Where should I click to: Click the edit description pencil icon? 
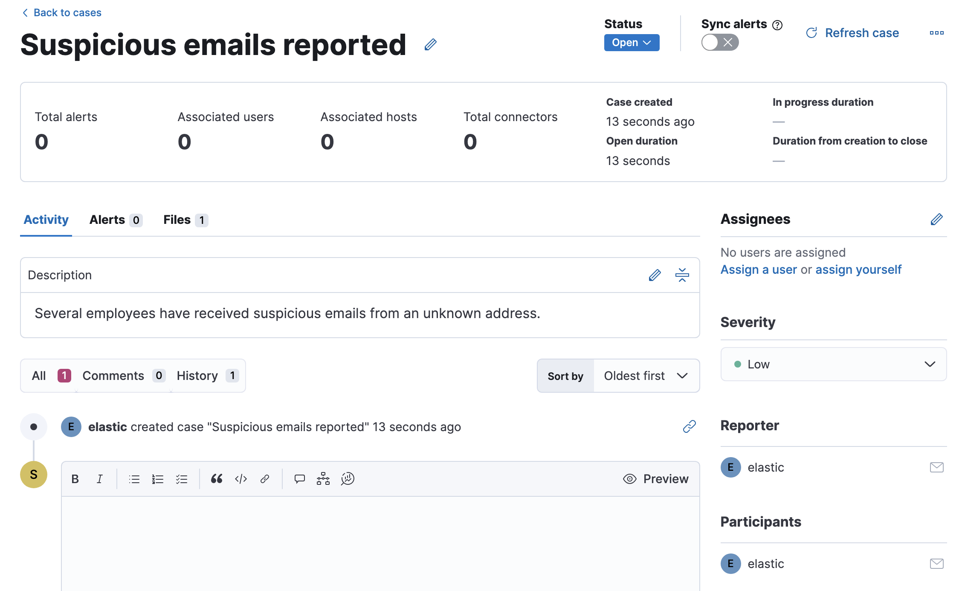(655, 275)
